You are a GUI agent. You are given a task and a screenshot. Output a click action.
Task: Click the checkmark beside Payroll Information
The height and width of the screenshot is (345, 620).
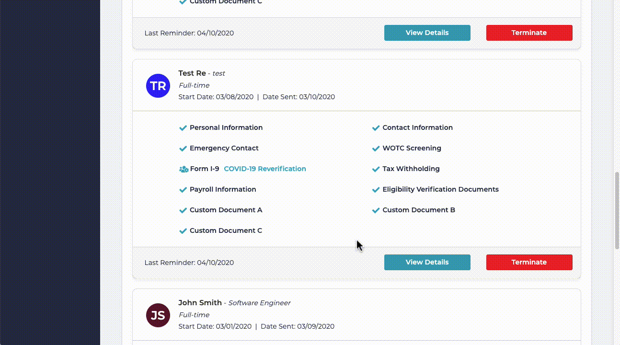[183, 190]
